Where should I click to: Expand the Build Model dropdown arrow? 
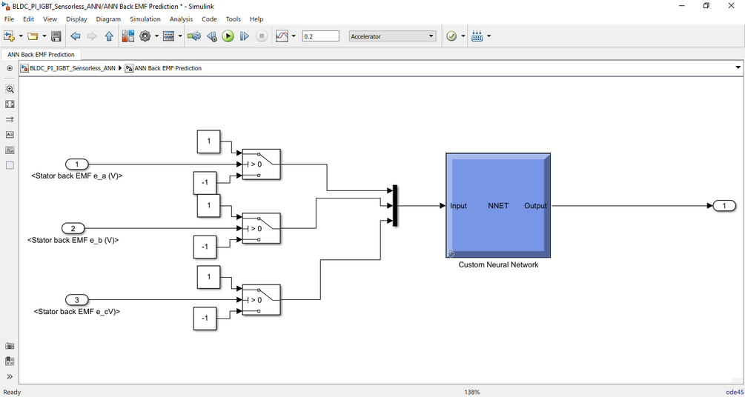(x=489, y=36)
